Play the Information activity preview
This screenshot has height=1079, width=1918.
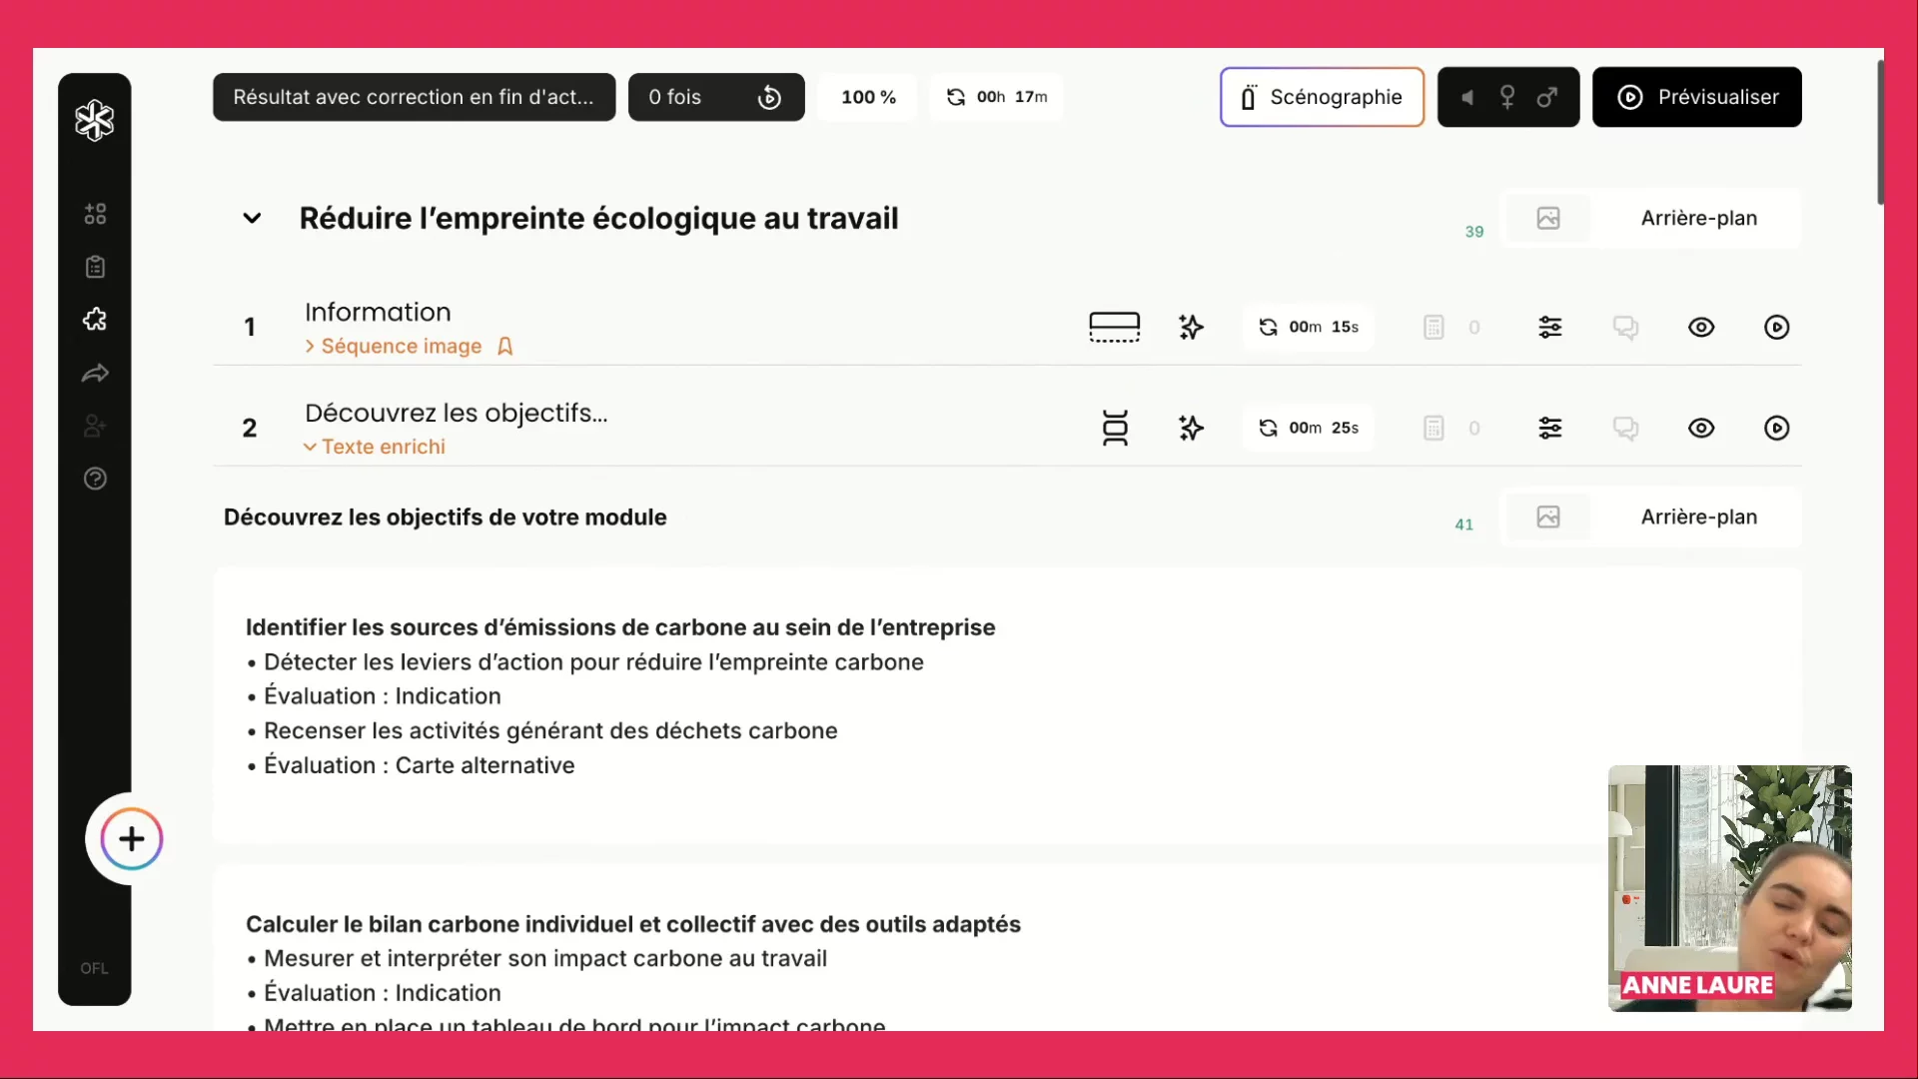coord(1776,328)
